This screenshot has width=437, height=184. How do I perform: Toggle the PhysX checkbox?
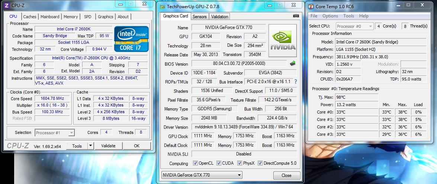[240, 163]
